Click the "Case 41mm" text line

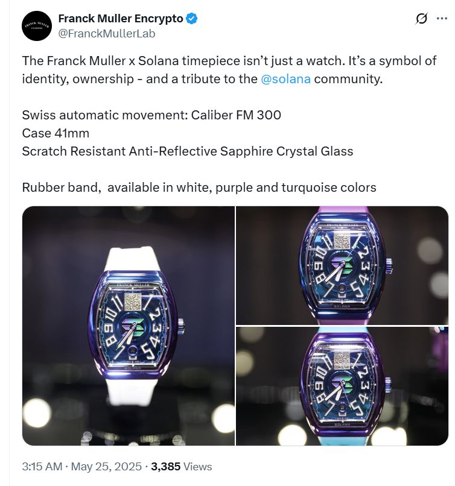tap(56, 133)
